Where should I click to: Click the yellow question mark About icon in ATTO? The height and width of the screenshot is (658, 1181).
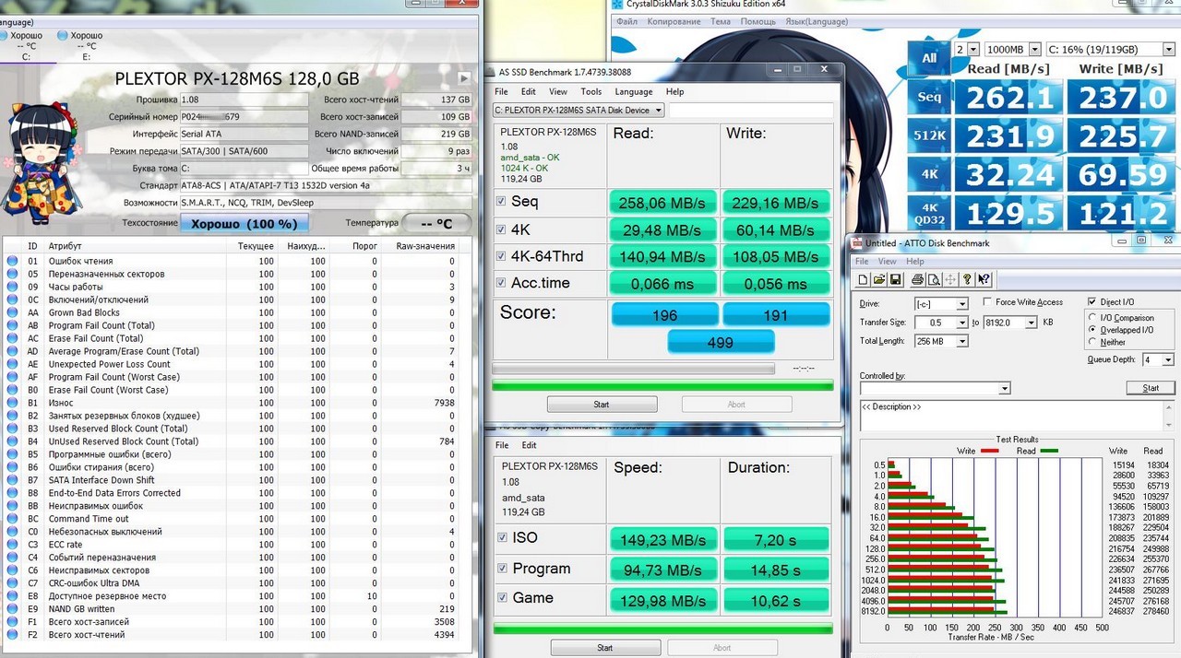(967, 279)
